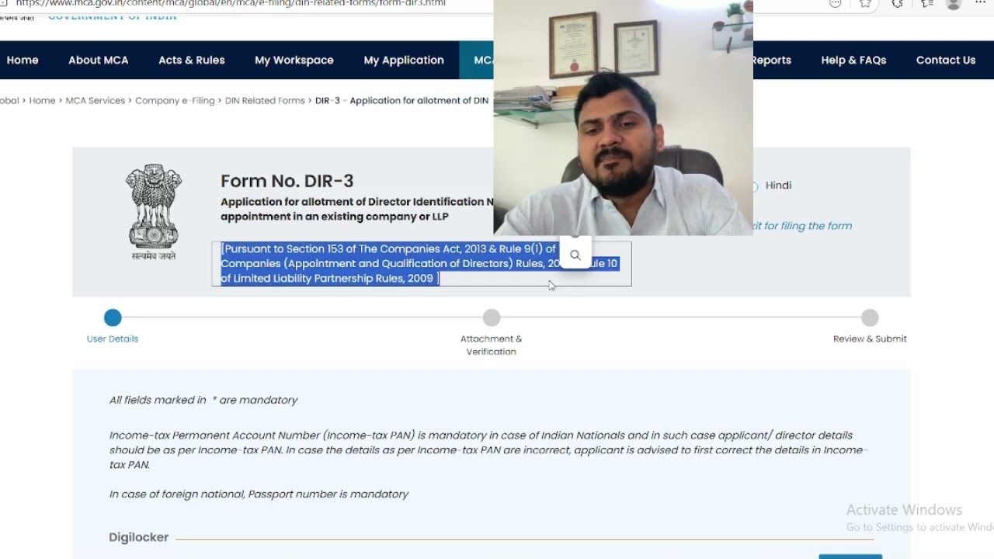Open browser settings and more menu
Screen dimensions: 994x559
click(981, 4)
